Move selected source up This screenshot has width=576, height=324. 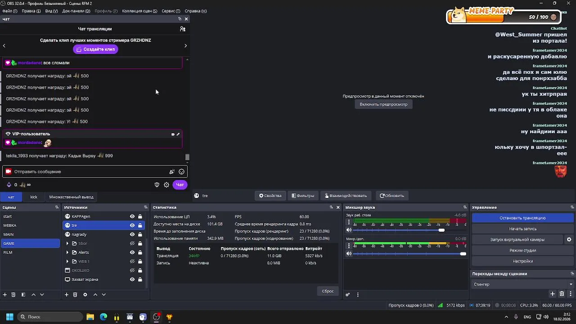pos(95,294)
